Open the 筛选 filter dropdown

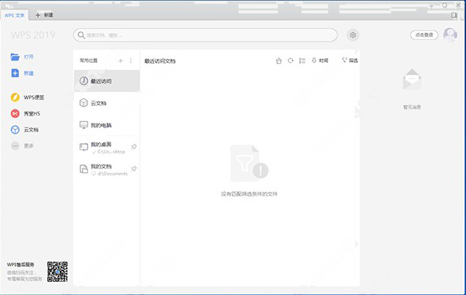[349, 61]
